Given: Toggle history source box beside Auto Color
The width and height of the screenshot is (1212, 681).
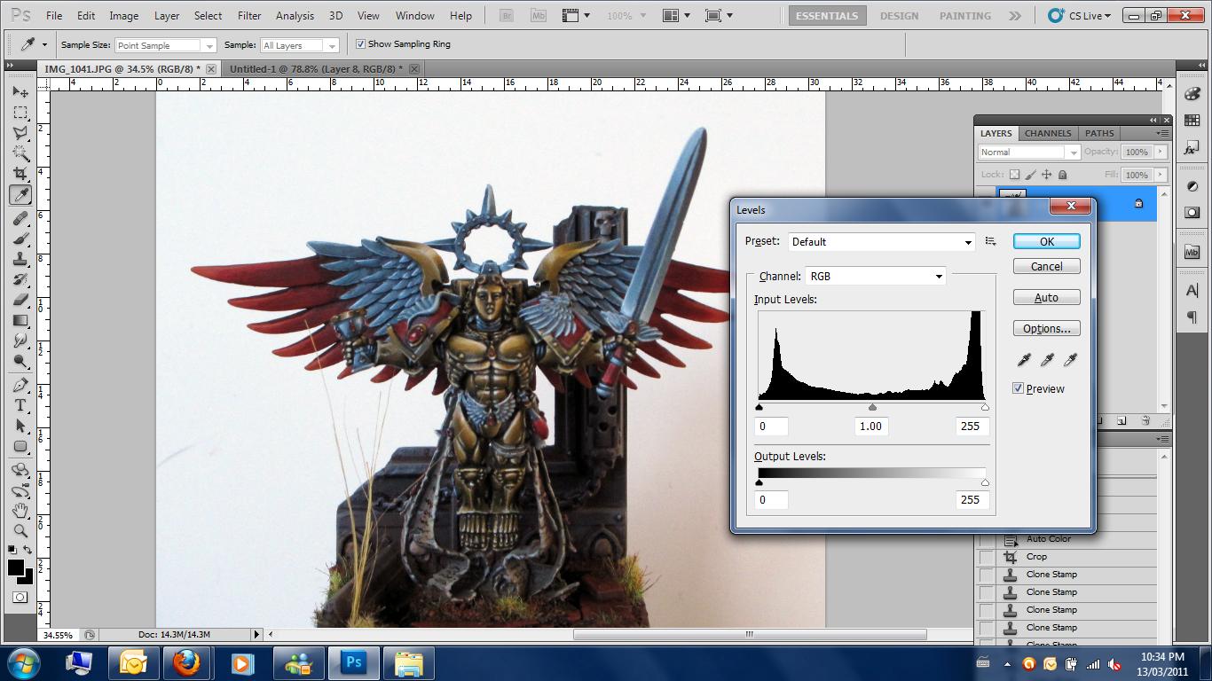Looking at the screenshot, I should pos(986,539).
